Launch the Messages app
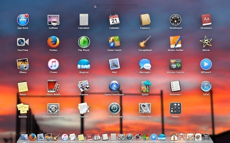The width and height of the screenshot is (230, 143). 145,64
